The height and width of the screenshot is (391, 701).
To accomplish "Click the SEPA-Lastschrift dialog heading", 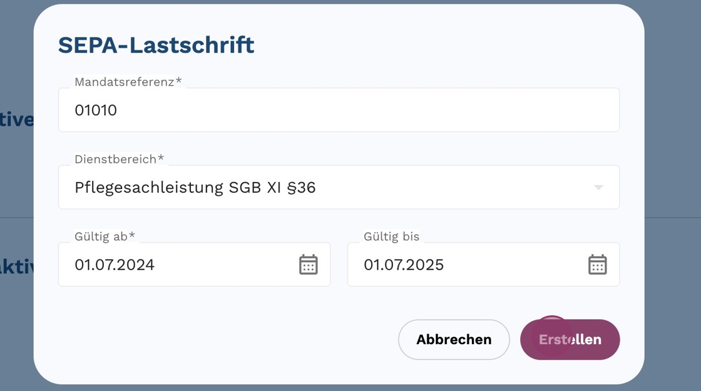I will (156, 45).
